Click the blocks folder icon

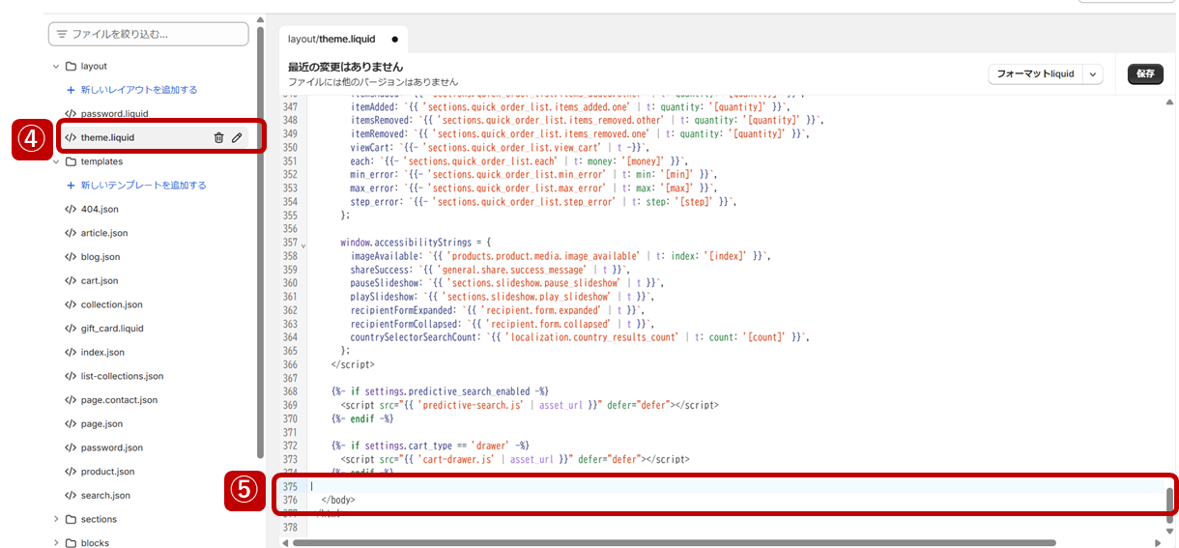[71, 543]
